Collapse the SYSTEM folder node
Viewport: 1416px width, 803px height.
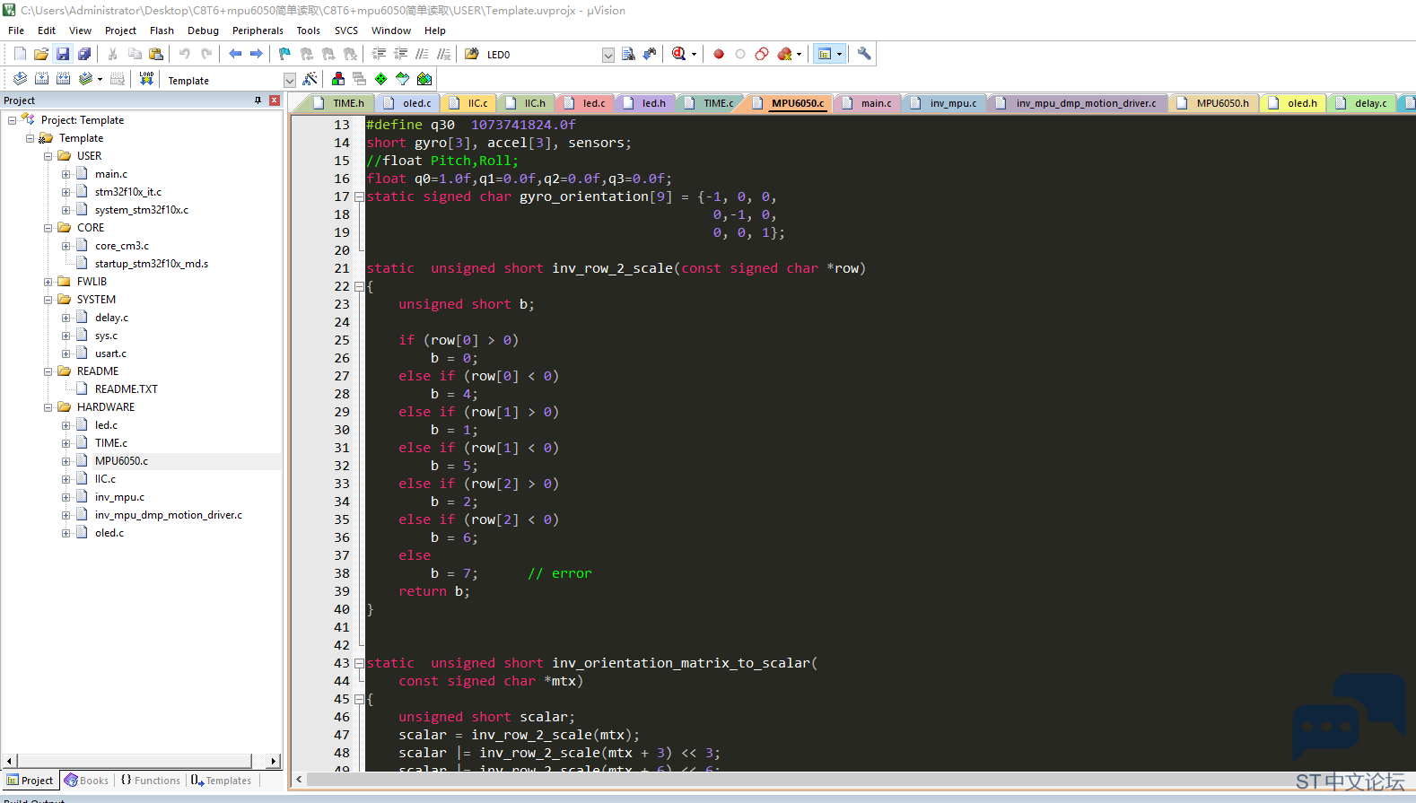pos(48,300)
